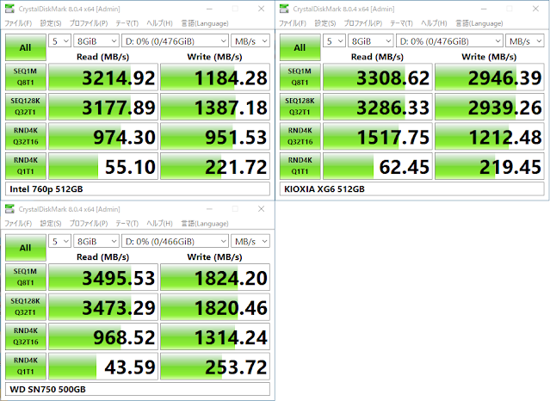Click CrystalDiskMark title icon in WD SN750 window

tap(9, 209)
